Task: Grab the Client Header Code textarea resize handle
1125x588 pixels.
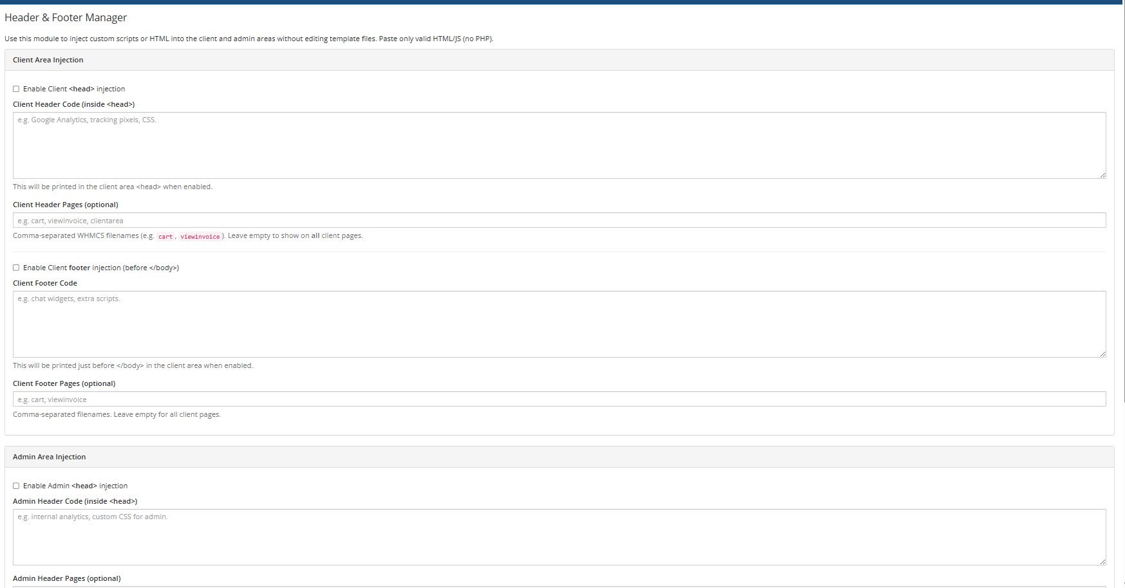Action: [1102, 175]
